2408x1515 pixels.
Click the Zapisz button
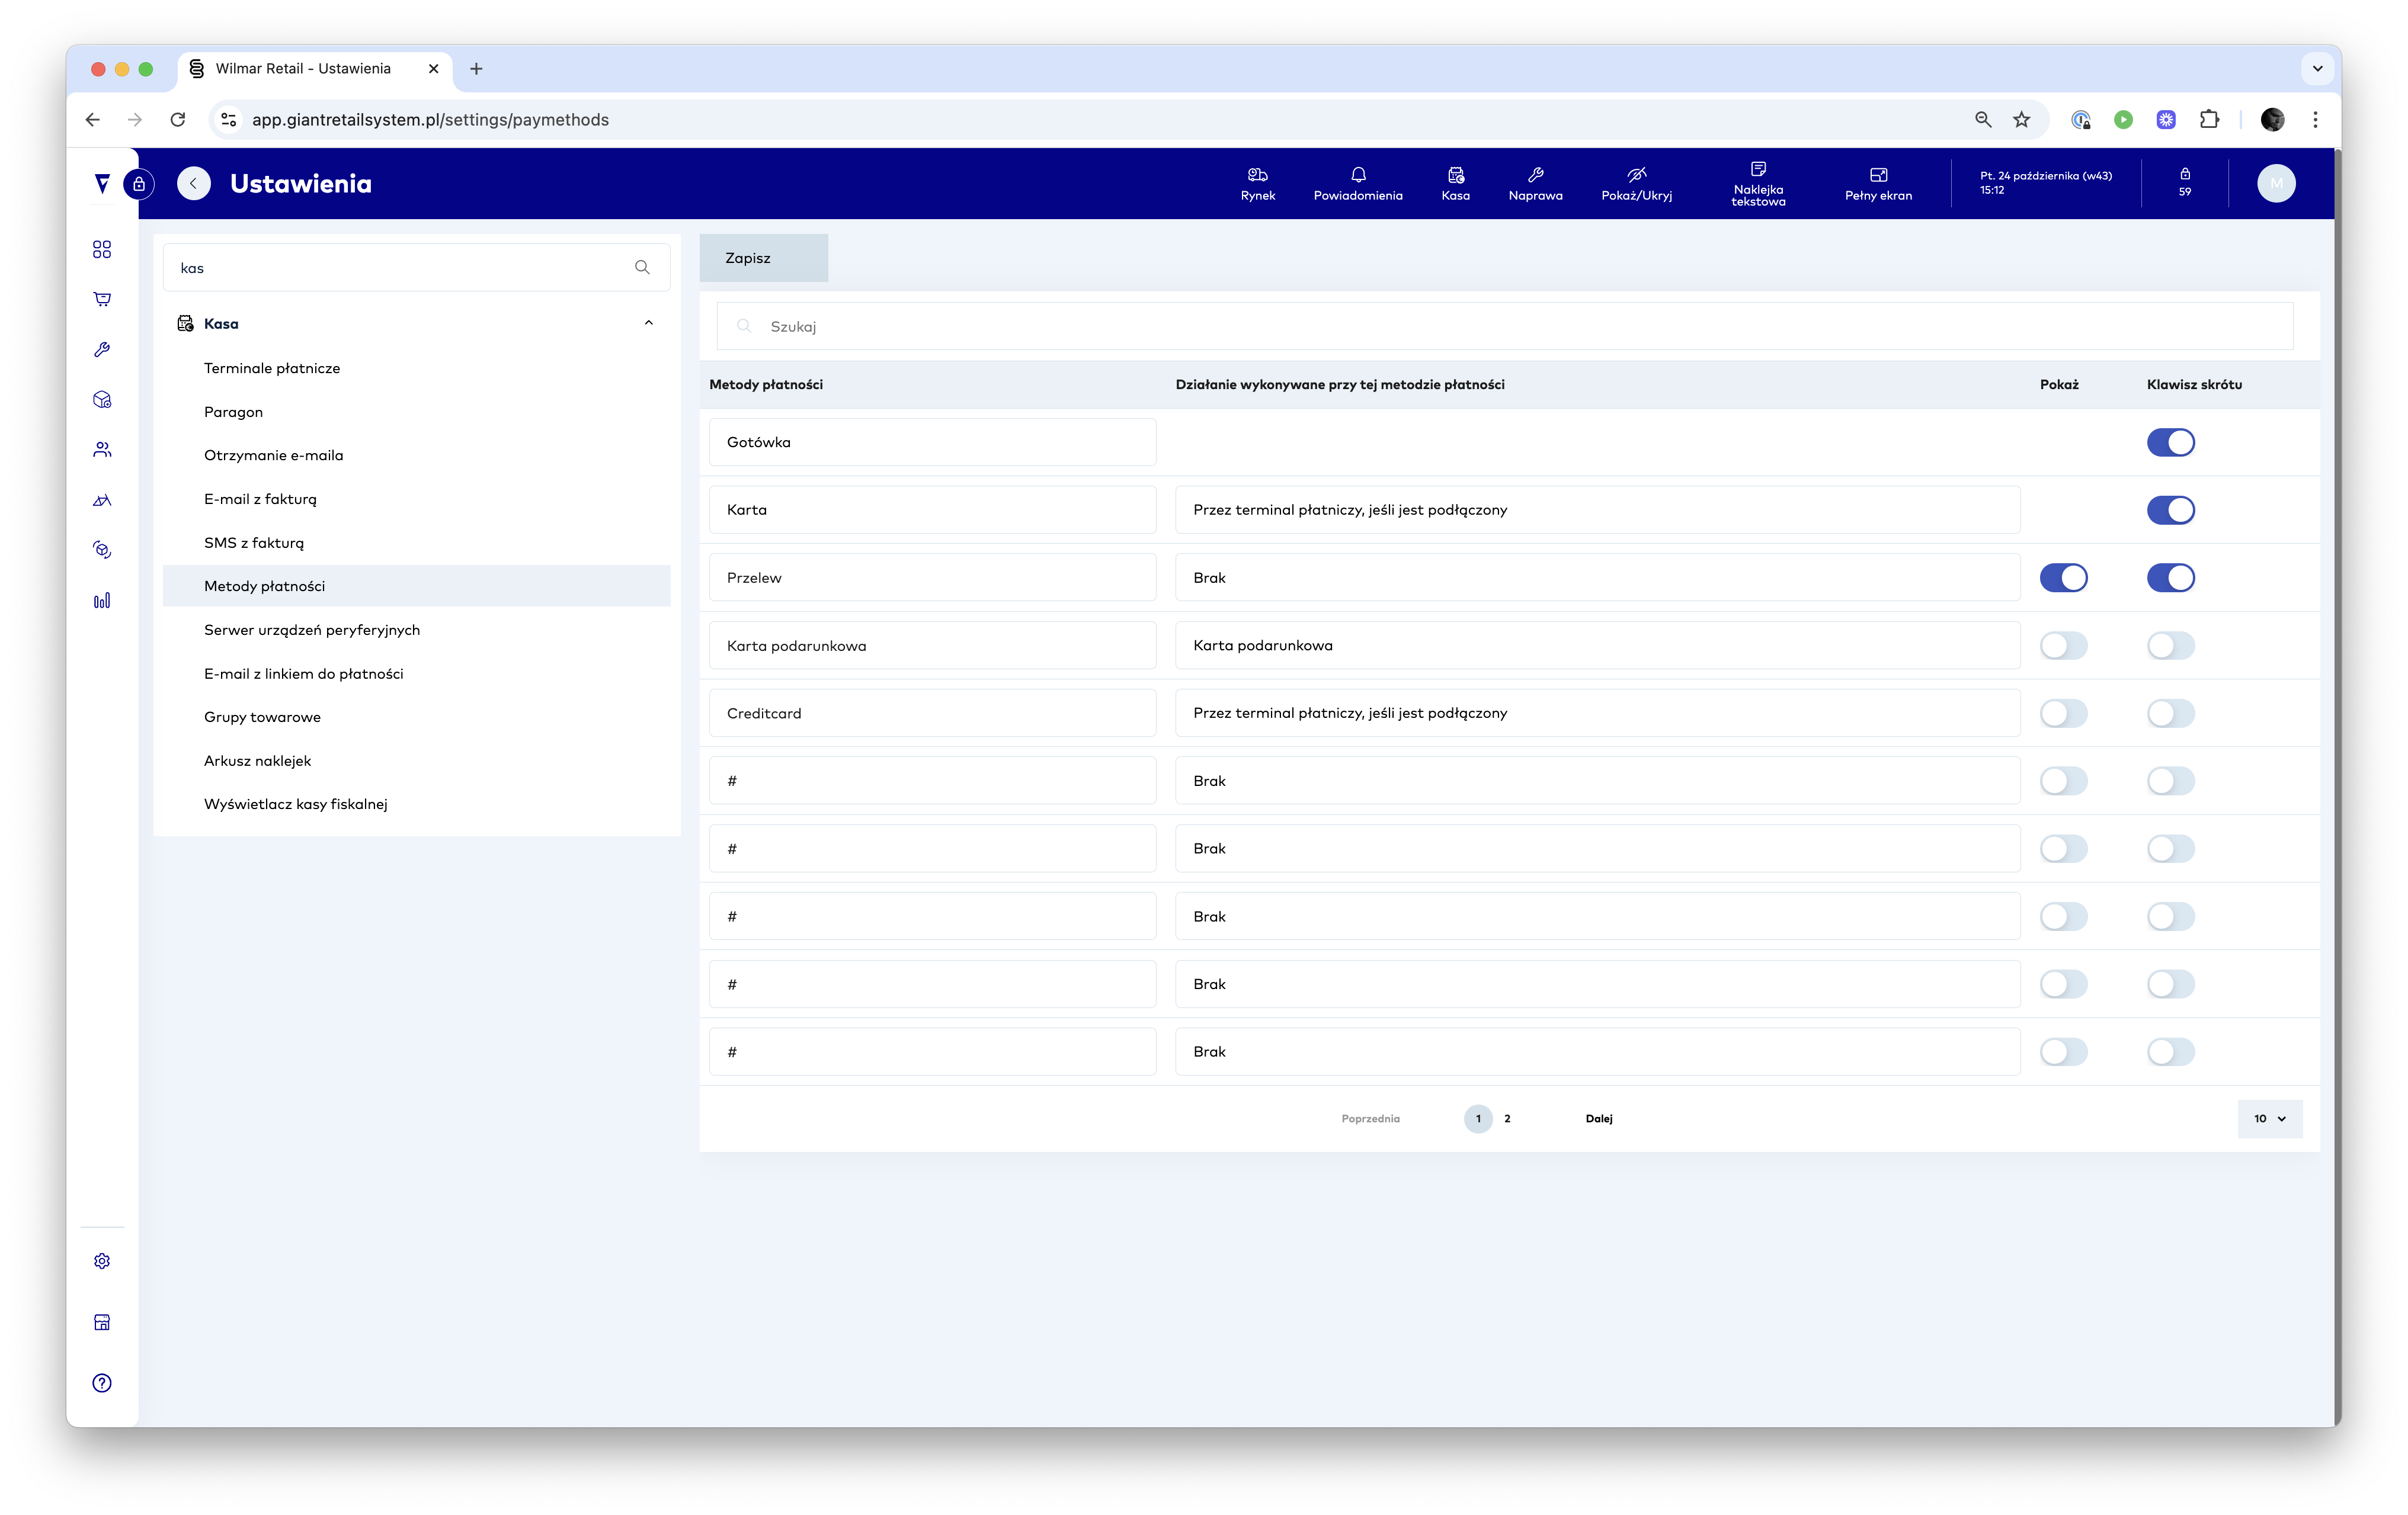[x=762, y=258]
